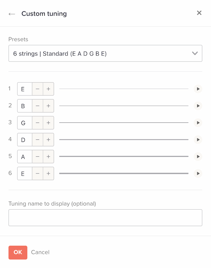211x268 pixels.
Task: Click the tuning name text field
Action: [105, 218]
